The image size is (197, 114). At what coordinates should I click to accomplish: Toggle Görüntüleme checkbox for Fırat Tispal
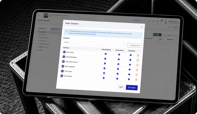pyautogui.click(x=104, y=73)
